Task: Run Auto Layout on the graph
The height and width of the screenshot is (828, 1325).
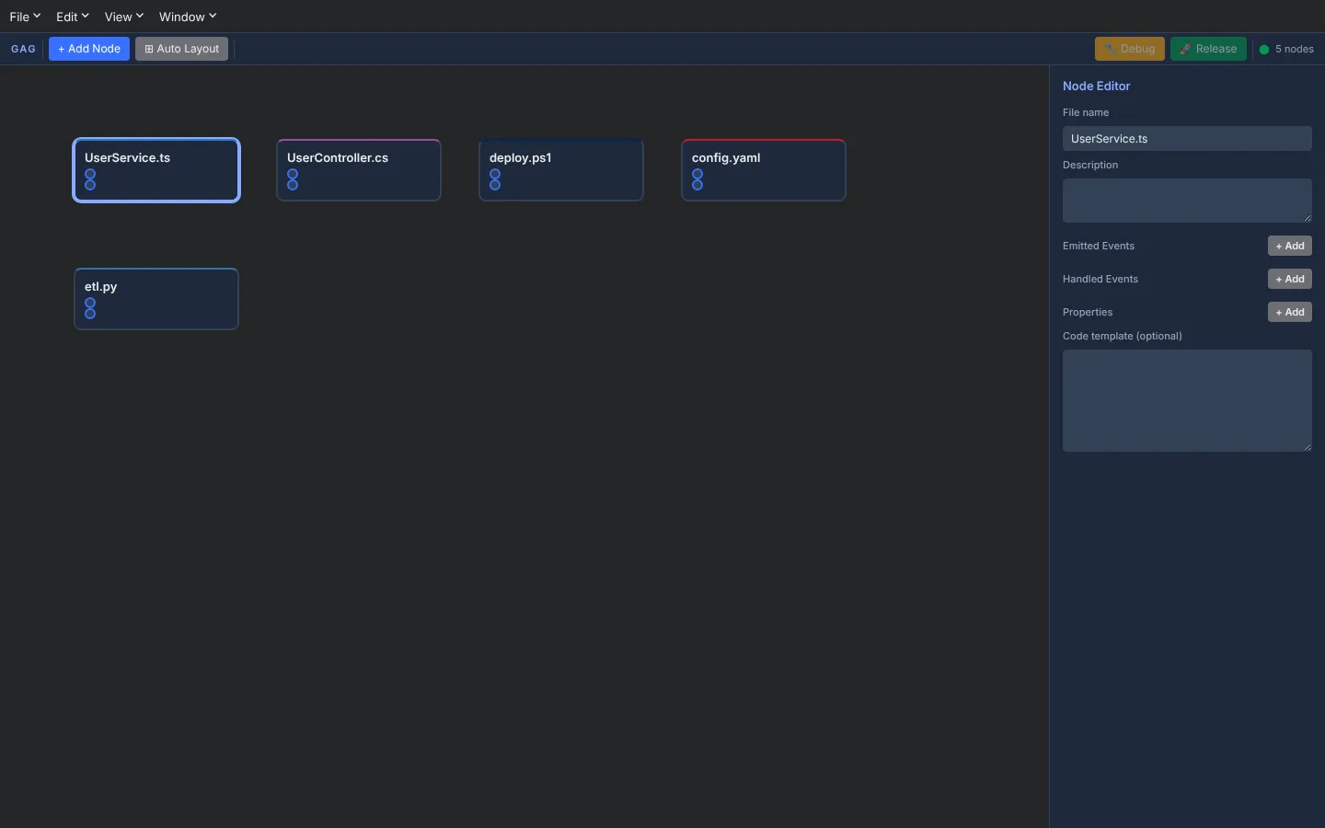Action: pyautogui.click(x=181, y=49)
